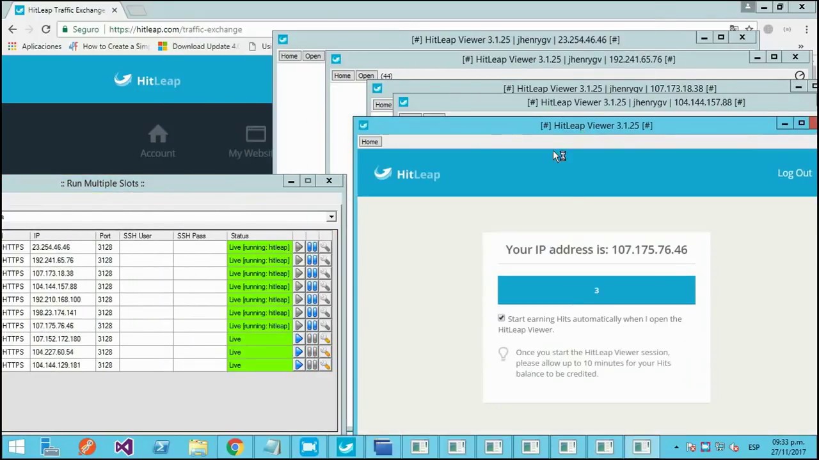The height and width of the screenshot is (460, 819).
Task: Pause the running slot 107.173.18.38
Action: (x=312, y=273)
